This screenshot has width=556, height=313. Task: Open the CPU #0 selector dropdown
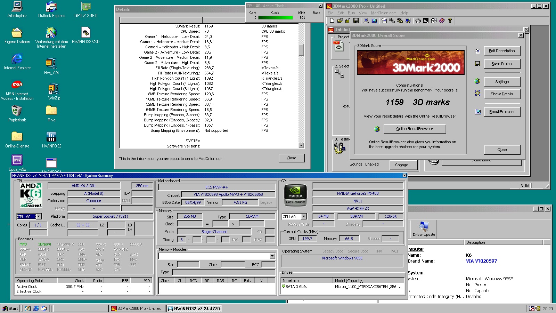(39, 216)
